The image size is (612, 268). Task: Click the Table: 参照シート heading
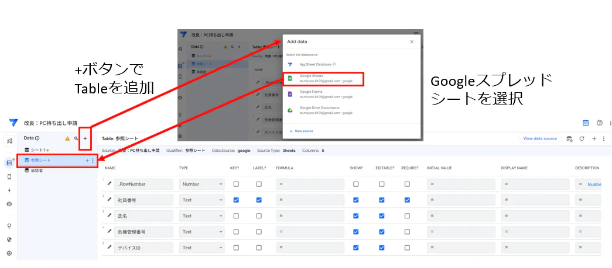pyautogui.click(x=120, y=138)
